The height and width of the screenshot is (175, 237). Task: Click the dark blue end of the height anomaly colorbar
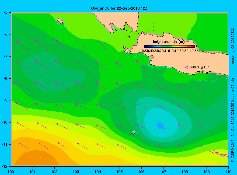click(x=145, y=46)
